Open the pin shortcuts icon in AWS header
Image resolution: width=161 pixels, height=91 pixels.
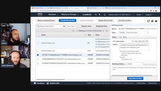point(100,15)
